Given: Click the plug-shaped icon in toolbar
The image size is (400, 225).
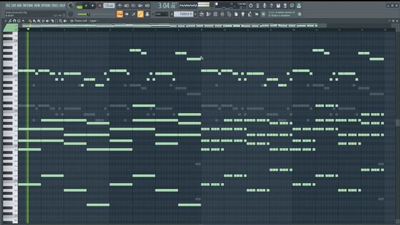Looking at the screenshot, I should (243, 14).
